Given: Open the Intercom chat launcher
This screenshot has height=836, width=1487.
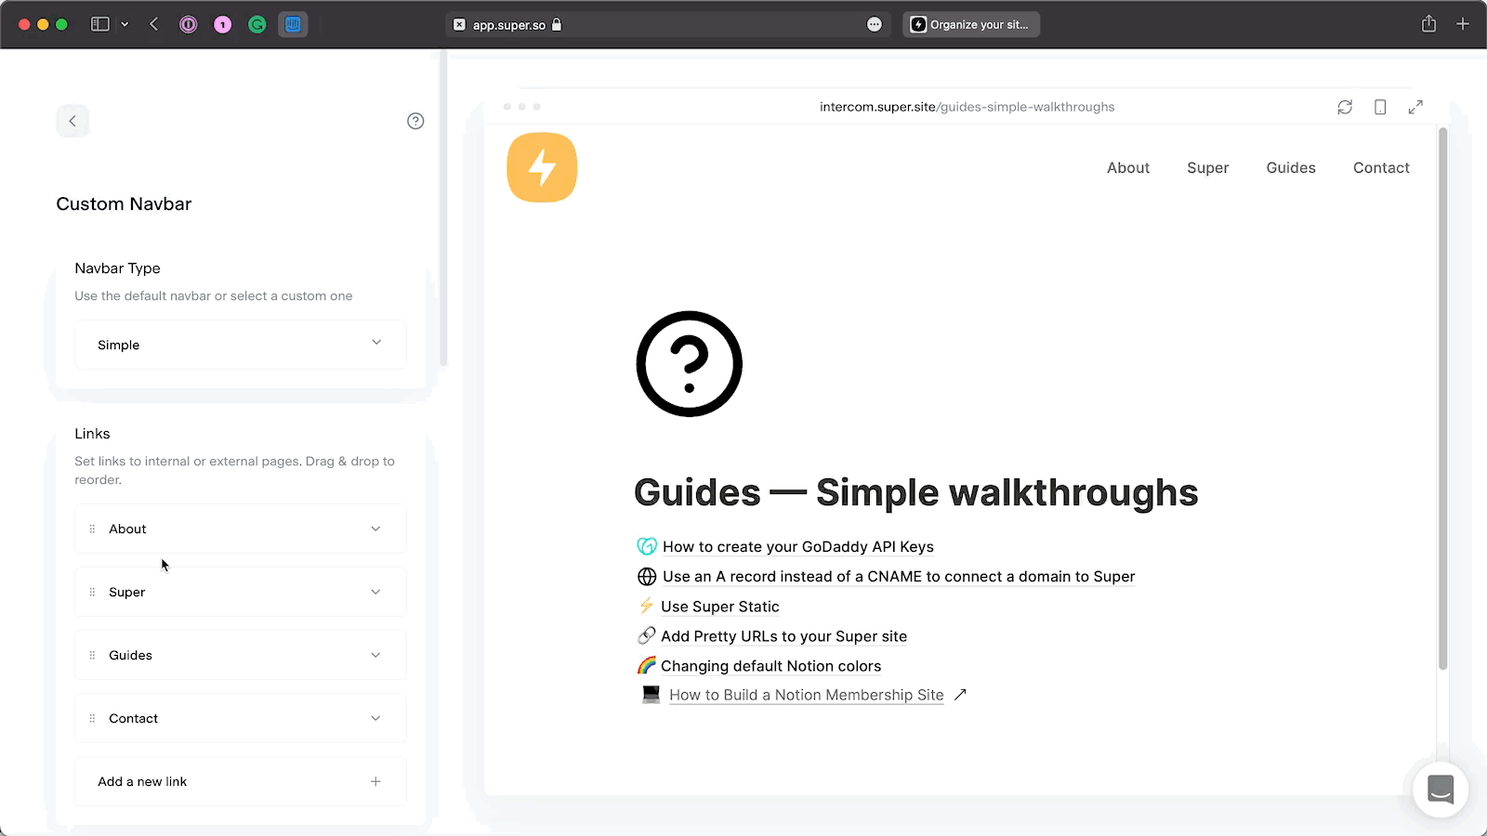Looking at the screenshot, I should (1441, 790).
